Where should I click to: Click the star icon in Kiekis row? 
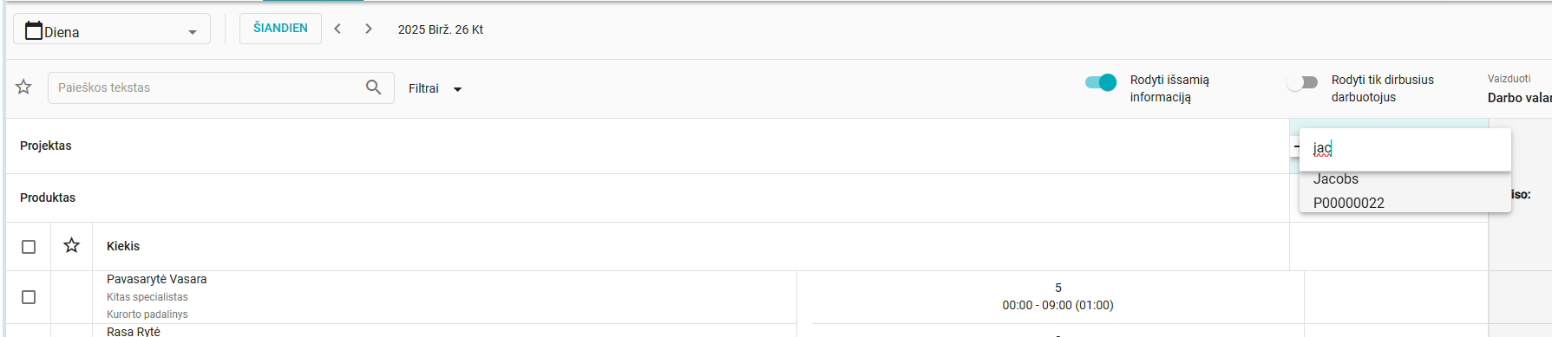[72, 246]
